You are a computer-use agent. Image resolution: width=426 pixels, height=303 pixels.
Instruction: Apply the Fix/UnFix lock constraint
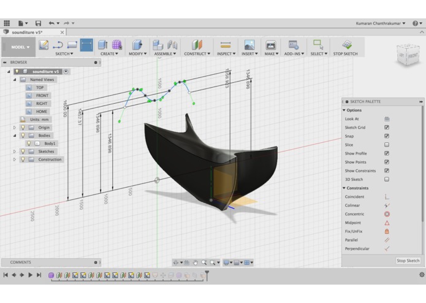tap(387, 231)
